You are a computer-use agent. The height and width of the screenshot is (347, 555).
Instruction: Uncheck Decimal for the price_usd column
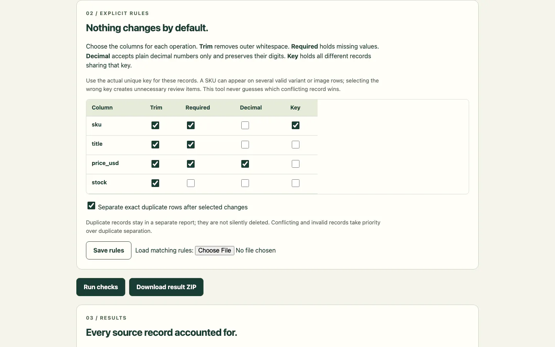[x=245, y=164]
